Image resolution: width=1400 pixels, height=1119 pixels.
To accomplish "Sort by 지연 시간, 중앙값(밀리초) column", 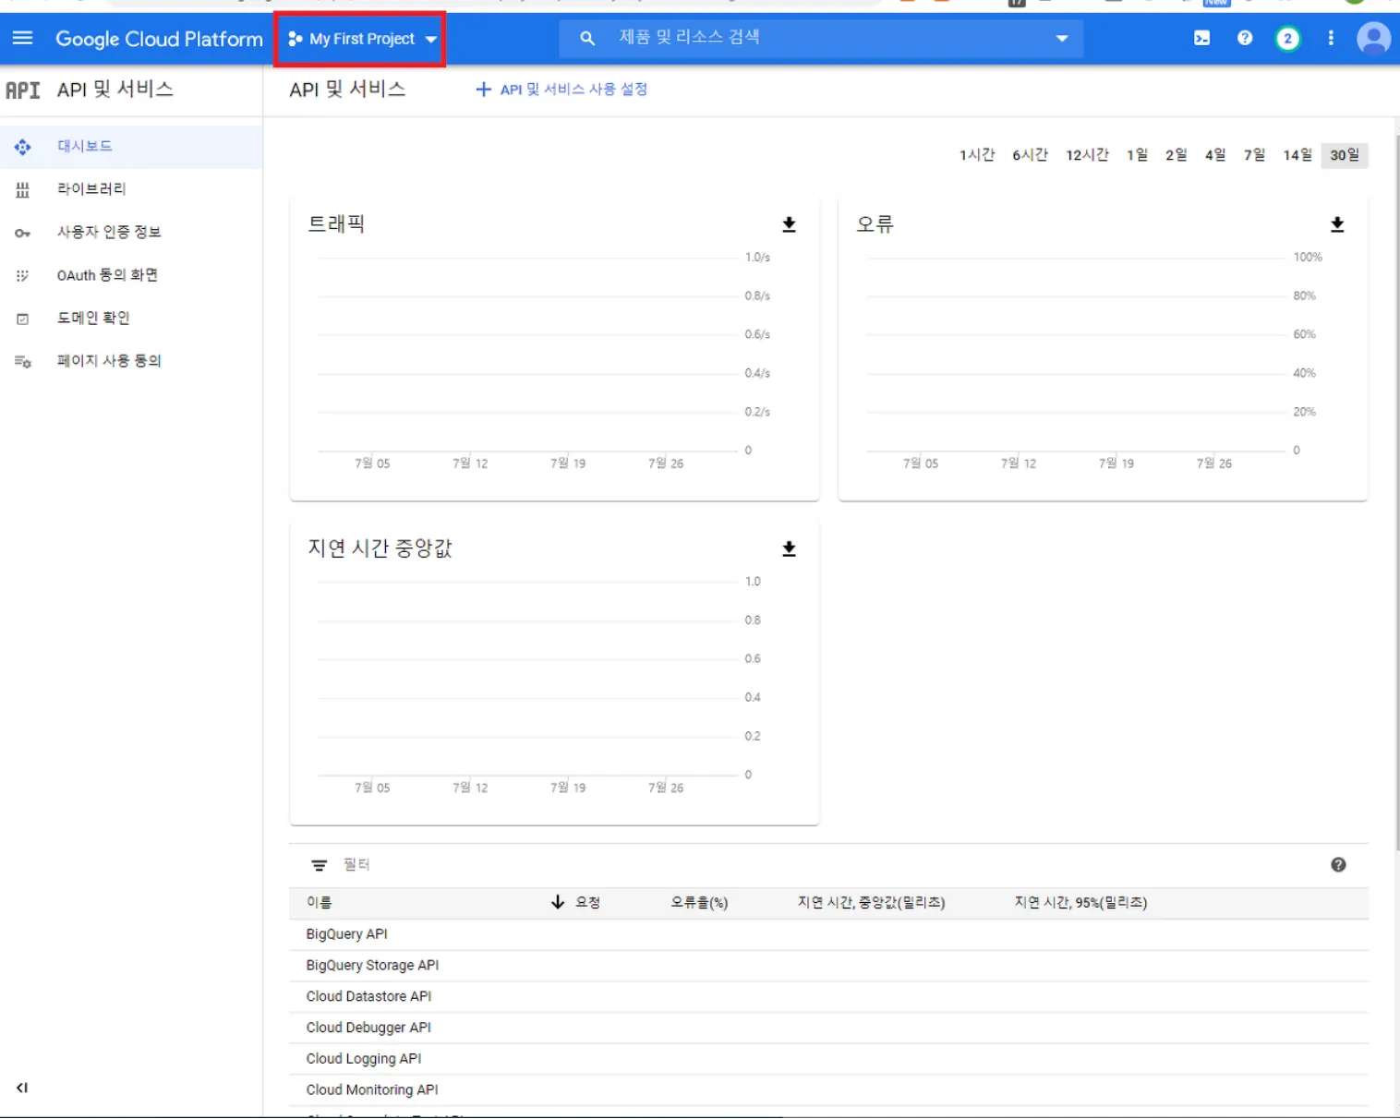I will tap(871, 903).
